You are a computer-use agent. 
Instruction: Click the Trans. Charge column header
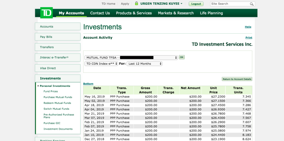tap(168, 90)
